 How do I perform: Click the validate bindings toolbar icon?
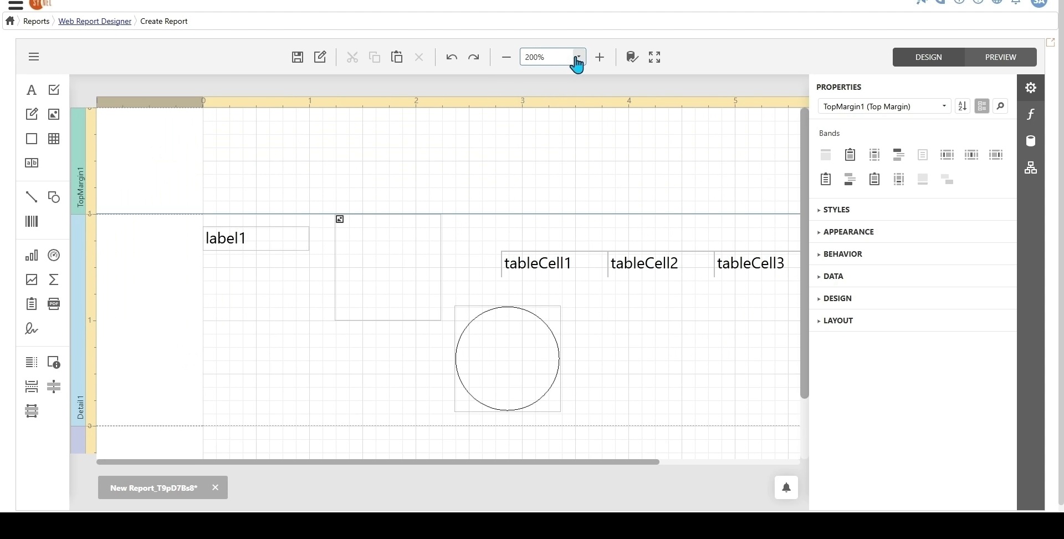[632, 57]
